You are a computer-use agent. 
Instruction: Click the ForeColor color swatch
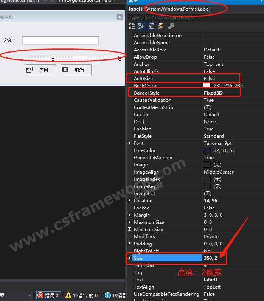click(x=207, y=150)
